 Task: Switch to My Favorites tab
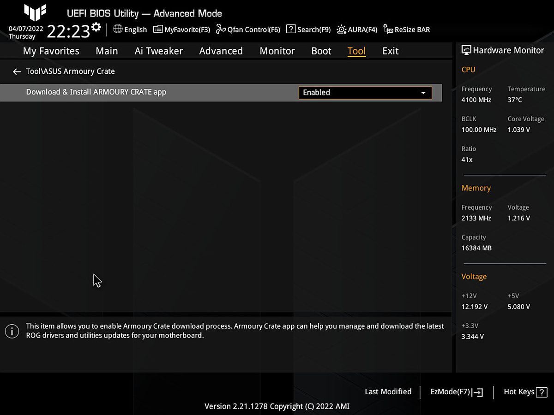tap(51, 51)
